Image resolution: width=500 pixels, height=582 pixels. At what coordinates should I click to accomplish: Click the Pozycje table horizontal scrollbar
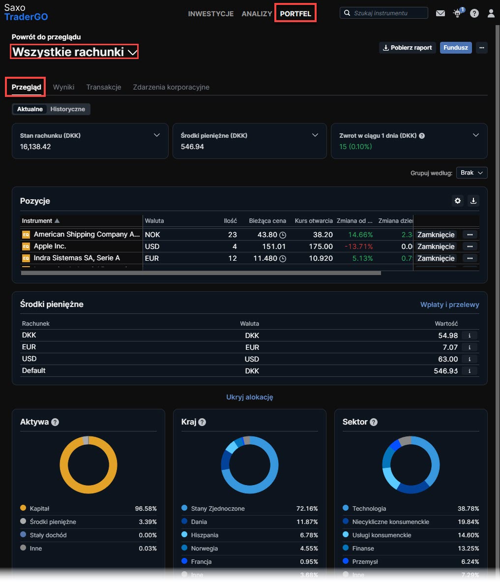(201, 273)
